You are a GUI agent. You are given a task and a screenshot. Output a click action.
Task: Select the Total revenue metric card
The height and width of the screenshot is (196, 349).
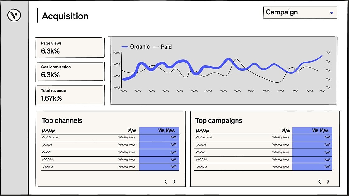click(x=70, y=95)
